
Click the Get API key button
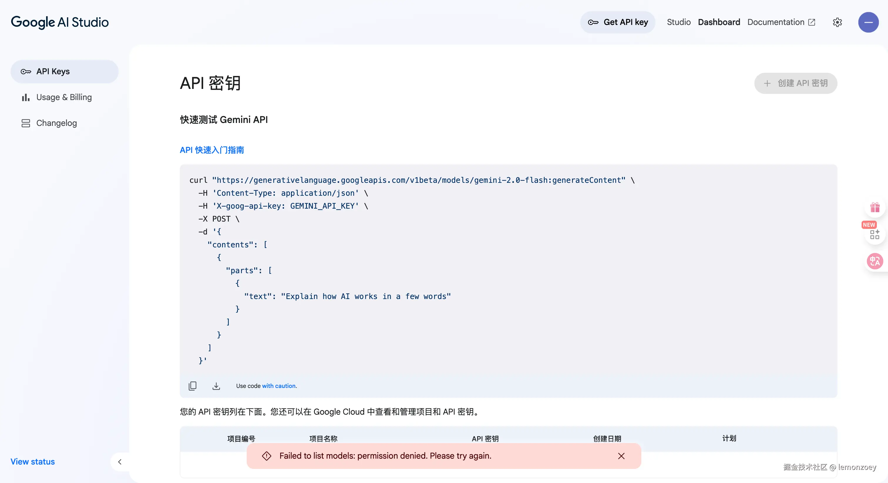pos(618,22)
